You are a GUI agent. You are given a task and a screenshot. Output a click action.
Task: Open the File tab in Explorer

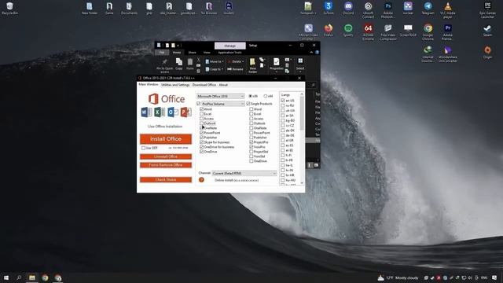162,53
